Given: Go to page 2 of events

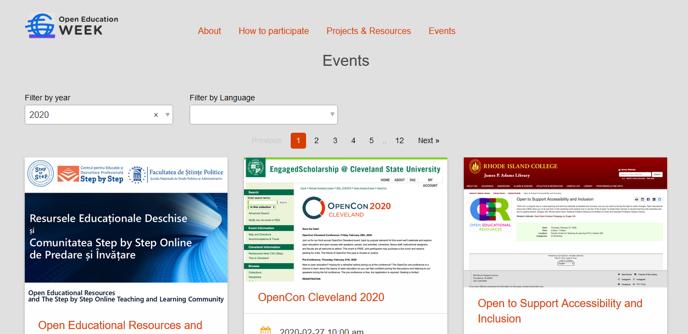Looking at the screenshot, I should 317,140.
